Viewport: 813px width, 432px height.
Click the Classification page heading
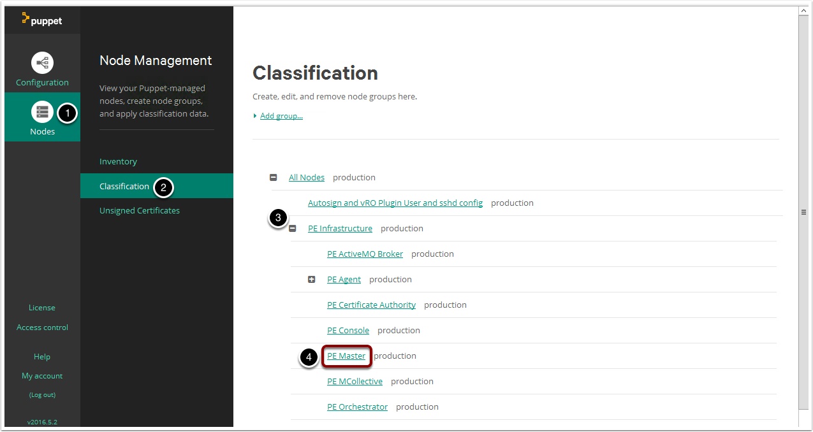(315, 73)
